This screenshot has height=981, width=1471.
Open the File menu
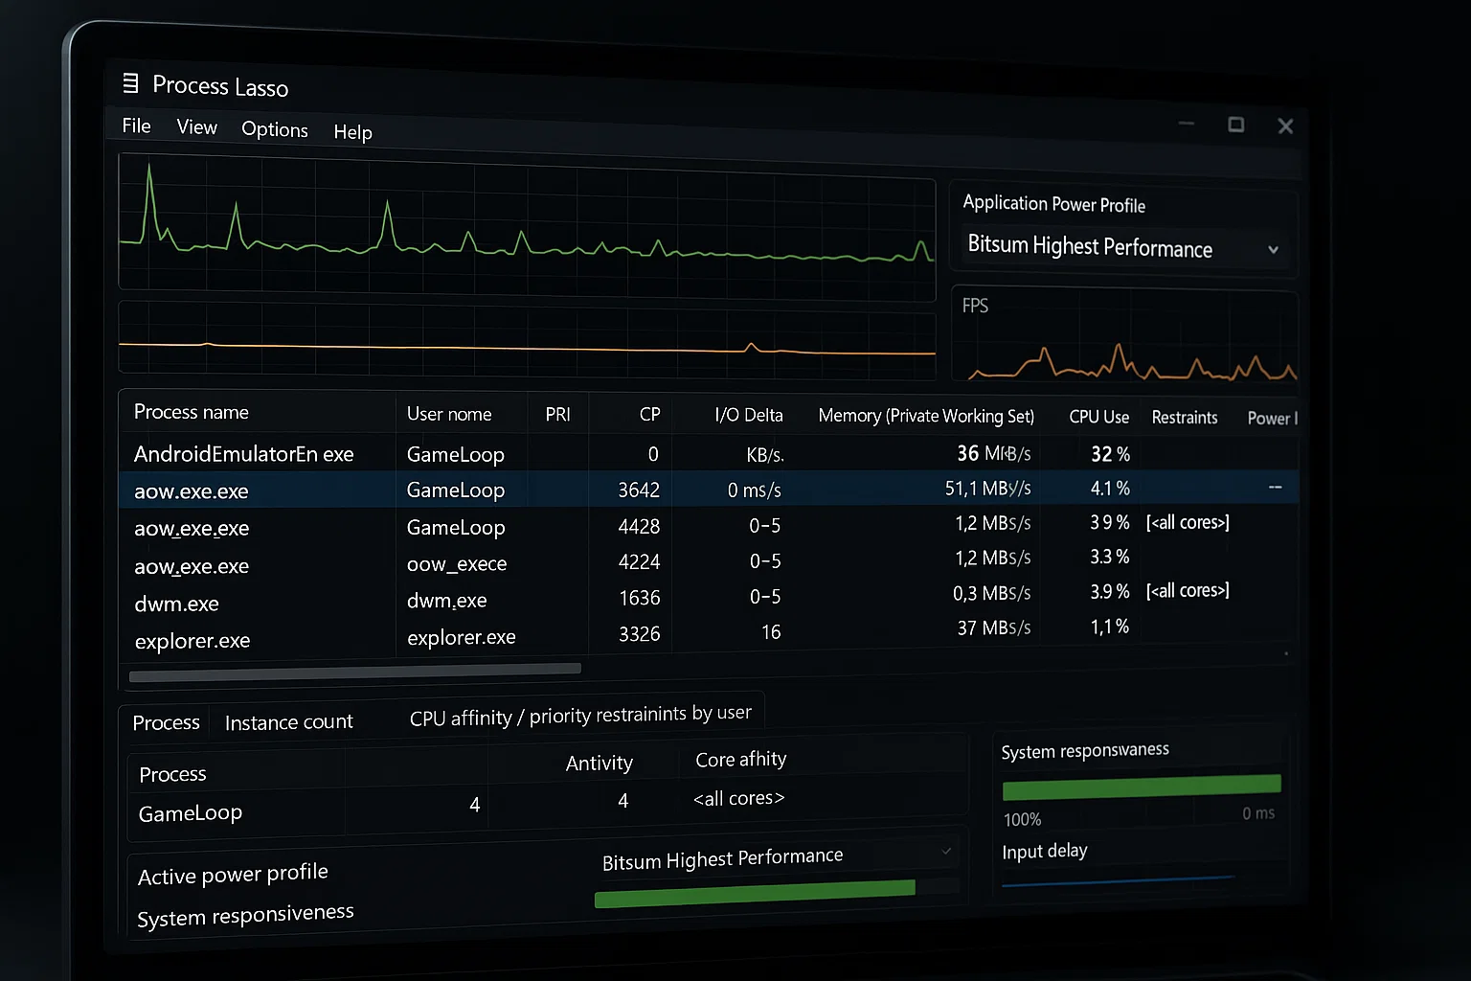pyautogui.click(x=136, y=125)
